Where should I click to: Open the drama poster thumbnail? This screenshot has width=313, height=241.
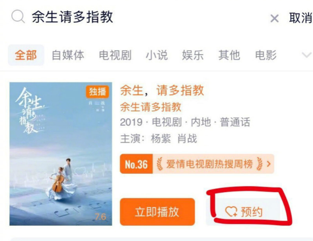pos(61,154)
